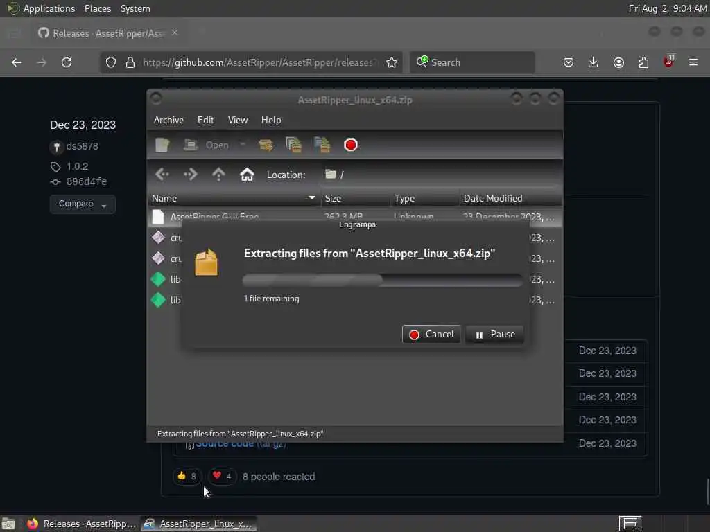Click the uBlock Origin extension icon

click(669, 62)
